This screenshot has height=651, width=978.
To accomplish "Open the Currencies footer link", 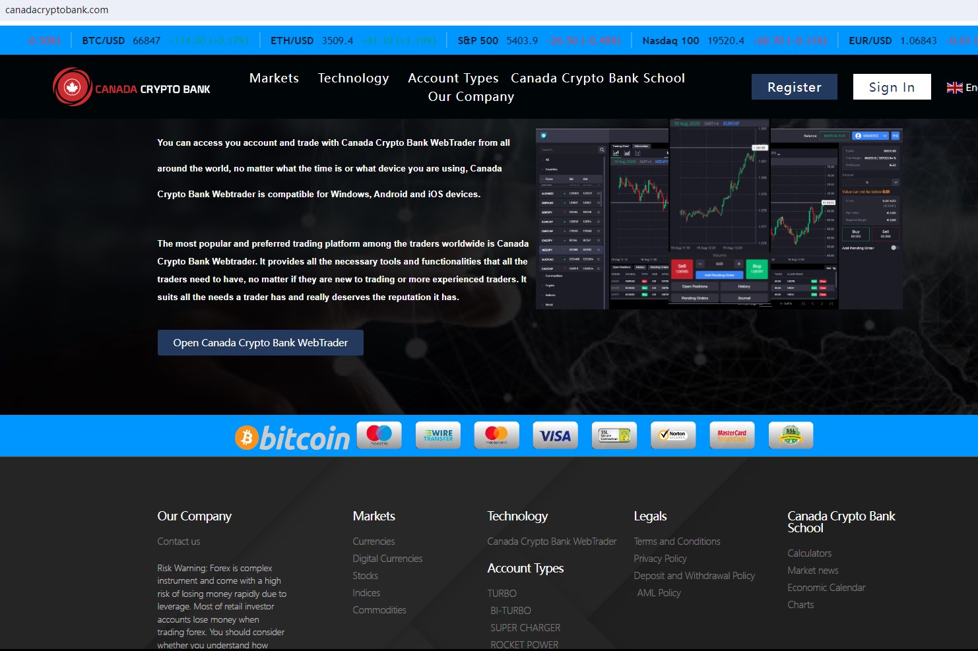I will [374, 542].
